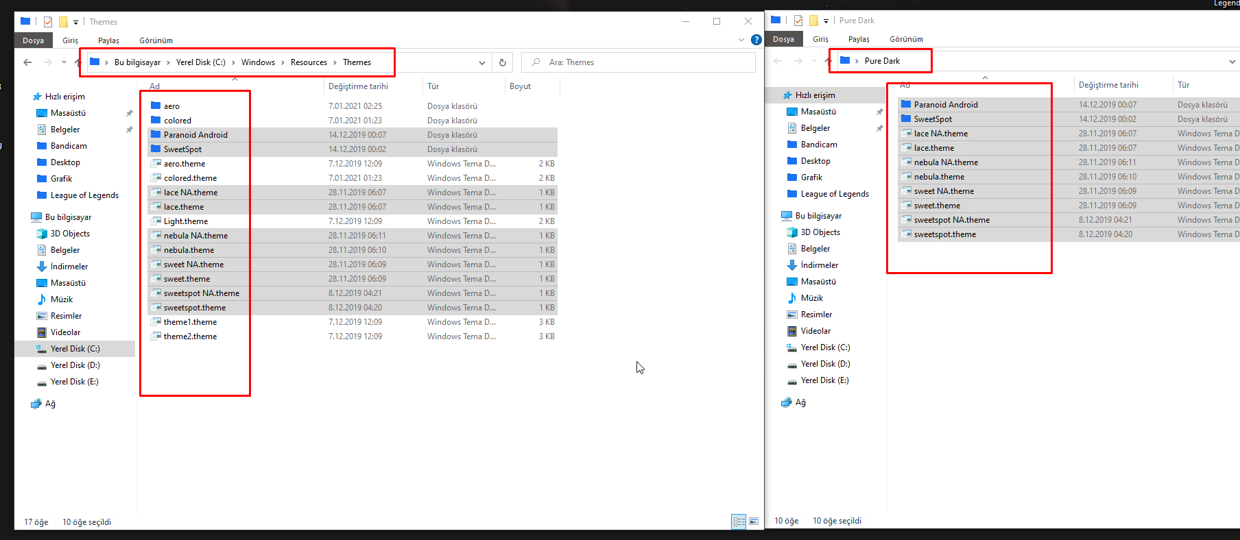Click Properties quick-access icon in Pure Dark title bar
Viewport: 1240px width, 540px height.
(798, 21)
